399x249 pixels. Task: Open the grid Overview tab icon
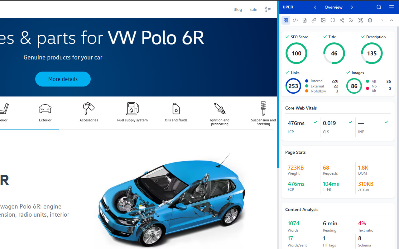pos(286,20)
